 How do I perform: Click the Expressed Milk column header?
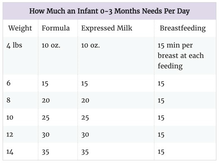click(107, 28)
